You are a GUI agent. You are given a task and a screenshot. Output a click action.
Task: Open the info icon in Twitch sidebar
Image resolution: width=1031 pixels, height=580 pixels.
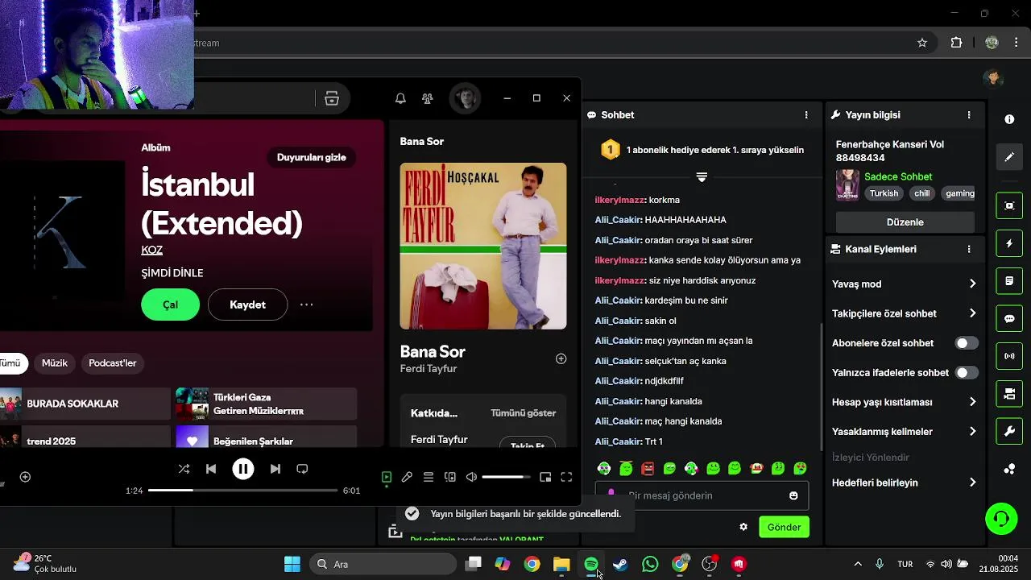click(1009, 119)
